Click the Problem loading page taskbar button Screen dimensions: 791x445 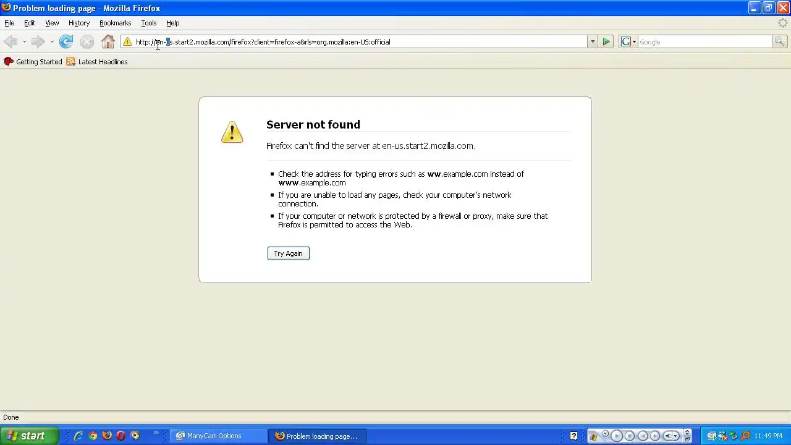coord(318,436)
